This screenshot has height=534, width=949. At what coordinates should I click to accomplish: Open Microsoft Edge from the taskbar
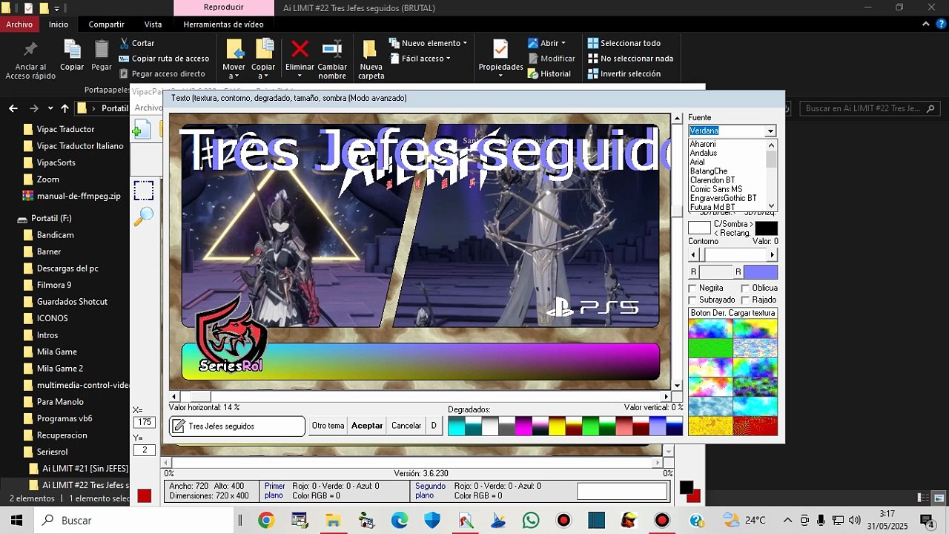(x=399, y=520)
